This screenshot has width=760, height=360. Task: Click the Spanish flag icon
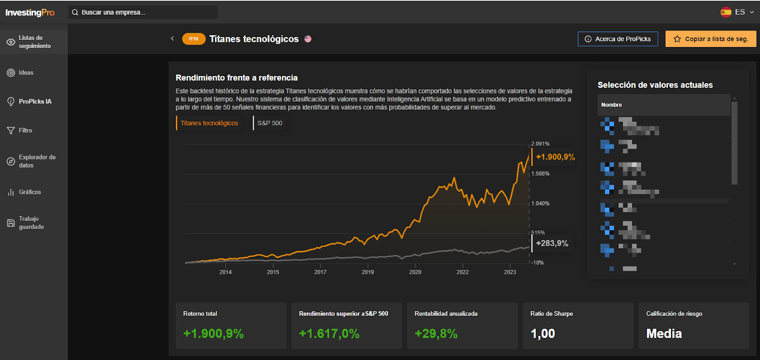point(726,12)
